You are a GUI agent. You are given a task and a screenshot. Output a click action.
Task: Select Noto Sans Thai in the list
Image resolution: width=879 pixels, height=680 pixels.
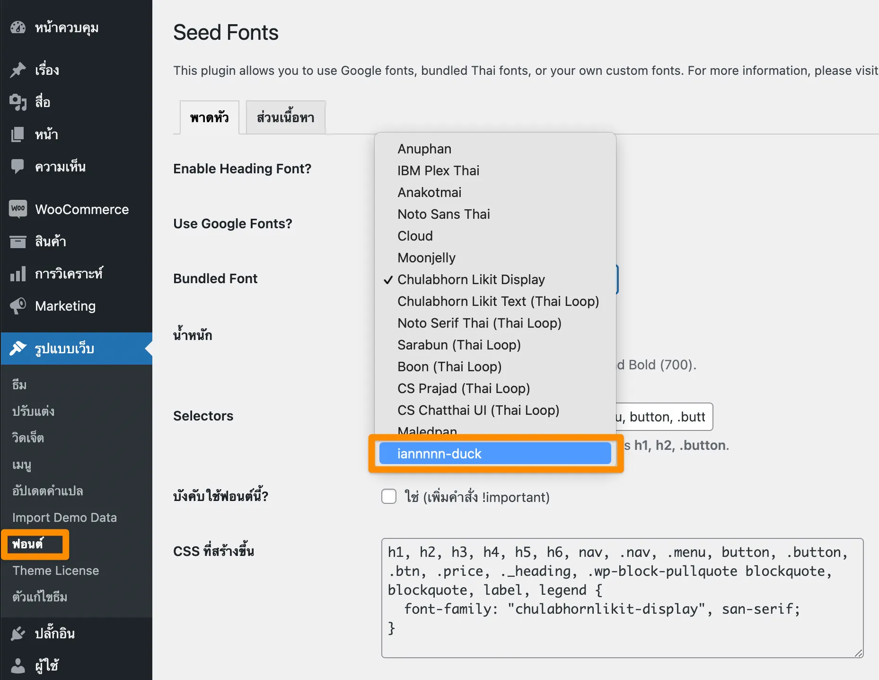pos(443,214)
